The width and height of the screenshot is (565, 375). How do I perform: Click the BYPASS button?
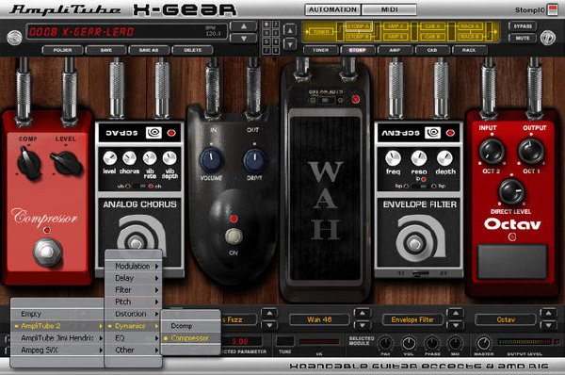coord(523,26)
